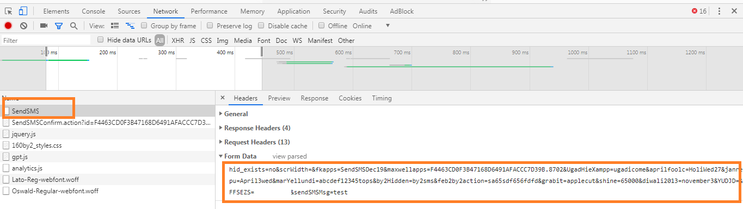Toggle the filter funnel icon
The width and height of the screenshot is (743, 209).
point(59,26)
